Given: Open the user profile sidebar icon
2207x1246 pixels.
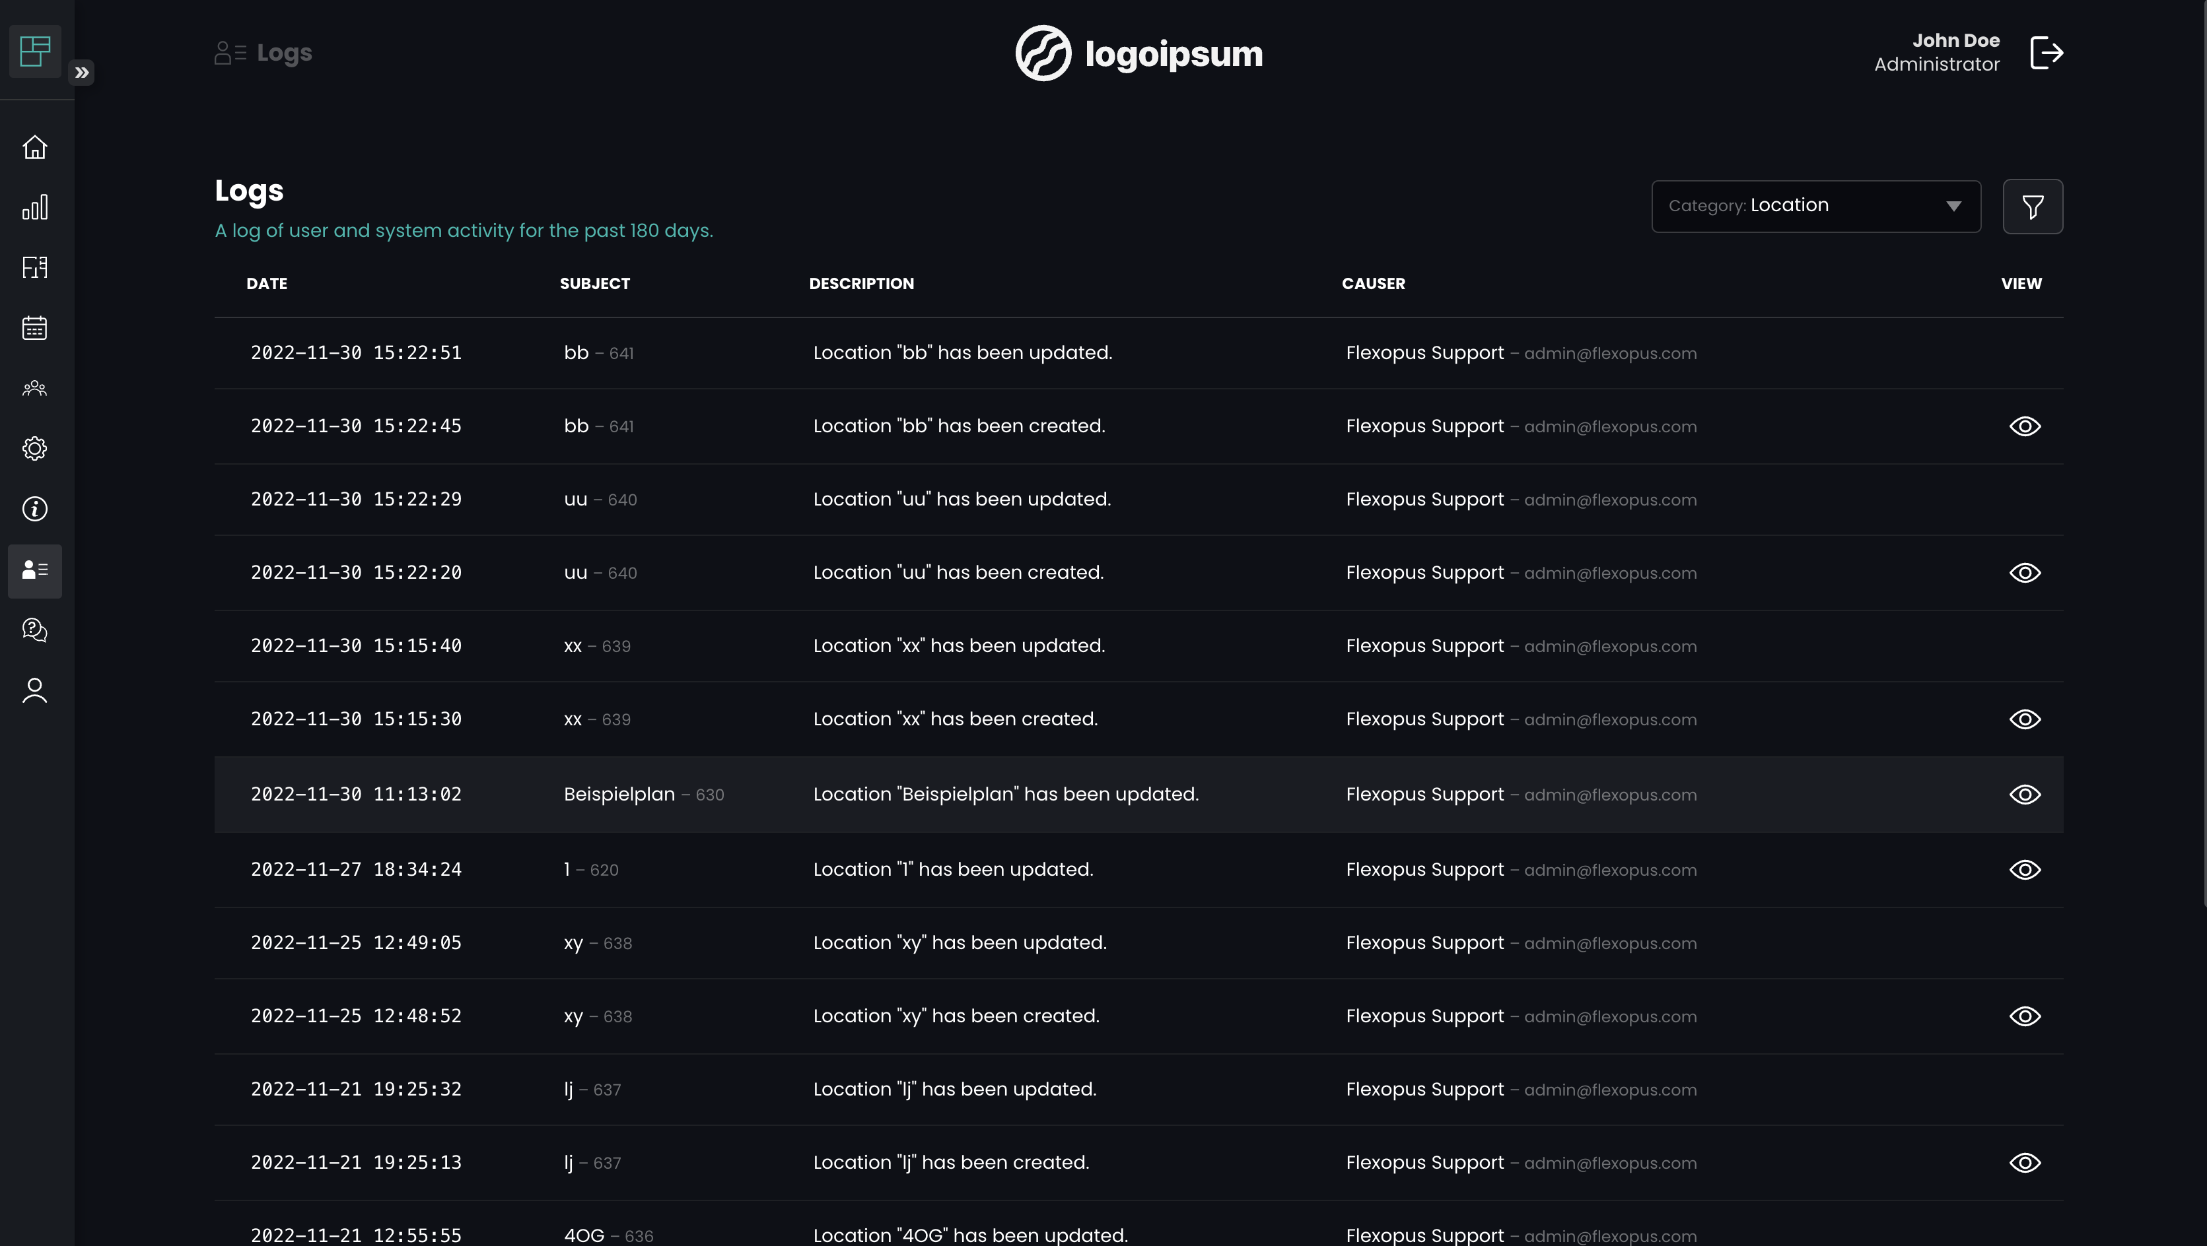Looking at the screenshot, I should pos(34,690).
